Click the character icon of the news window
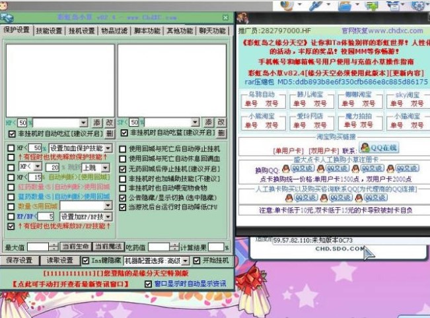Screen dimensions: 430x318 242,18
